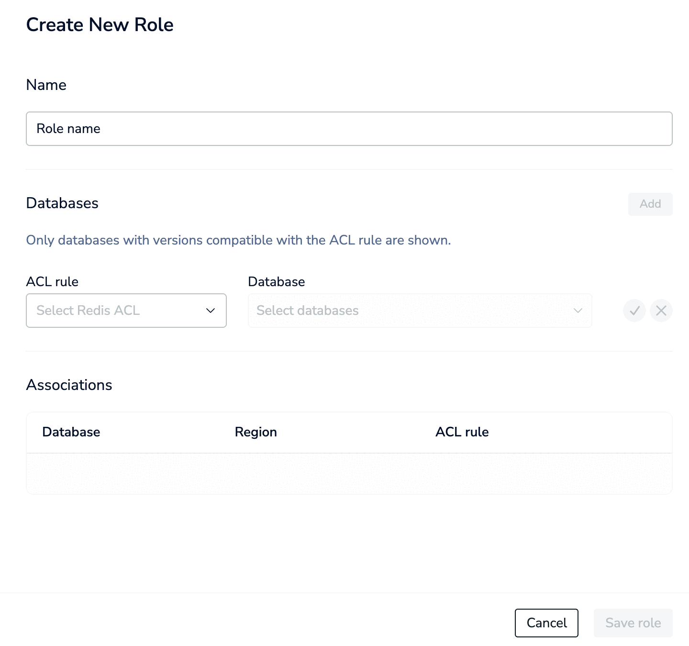The width and height of the screenshot is (689, 646).
Task: Click the Cancel button
Action: (x=546, y=623)
